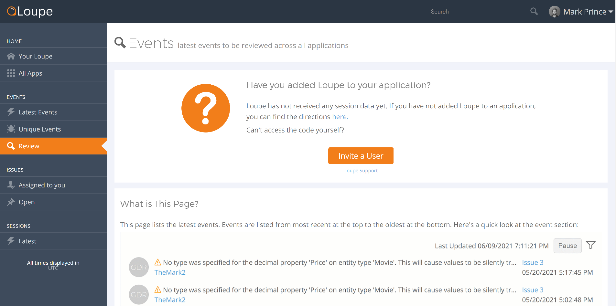Click the 'Can't access the code yourself?' text
The height and width of the screenshot is (306, 616).
point(295,130)
